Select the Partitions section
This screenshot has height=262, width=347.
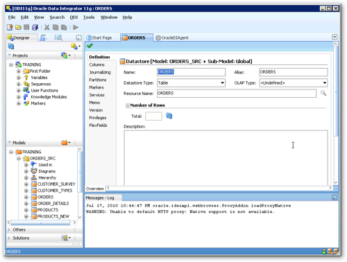[x=98, y=80]
